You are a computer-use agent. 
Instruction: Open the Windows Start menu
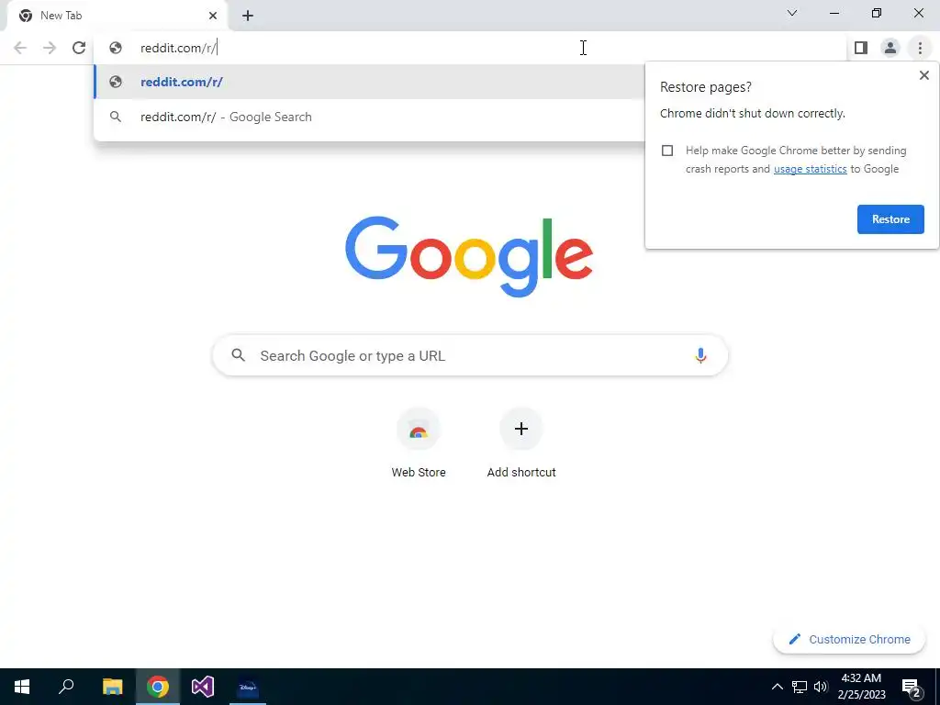click(x=22, y=687)
